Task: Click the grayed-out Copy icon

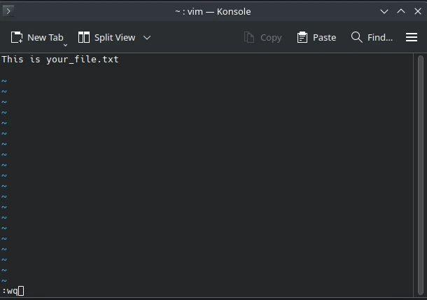Action: pos(249,37)
